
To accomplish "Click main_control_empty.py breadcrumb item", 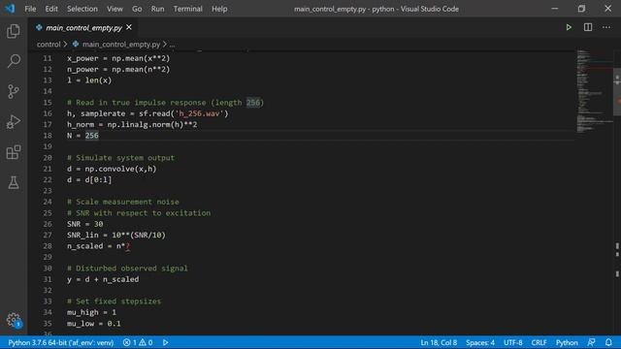I will [x=121, y=45].
